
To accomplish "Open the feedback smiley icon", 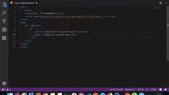I will pyautogui.click(x=160, y=89).
